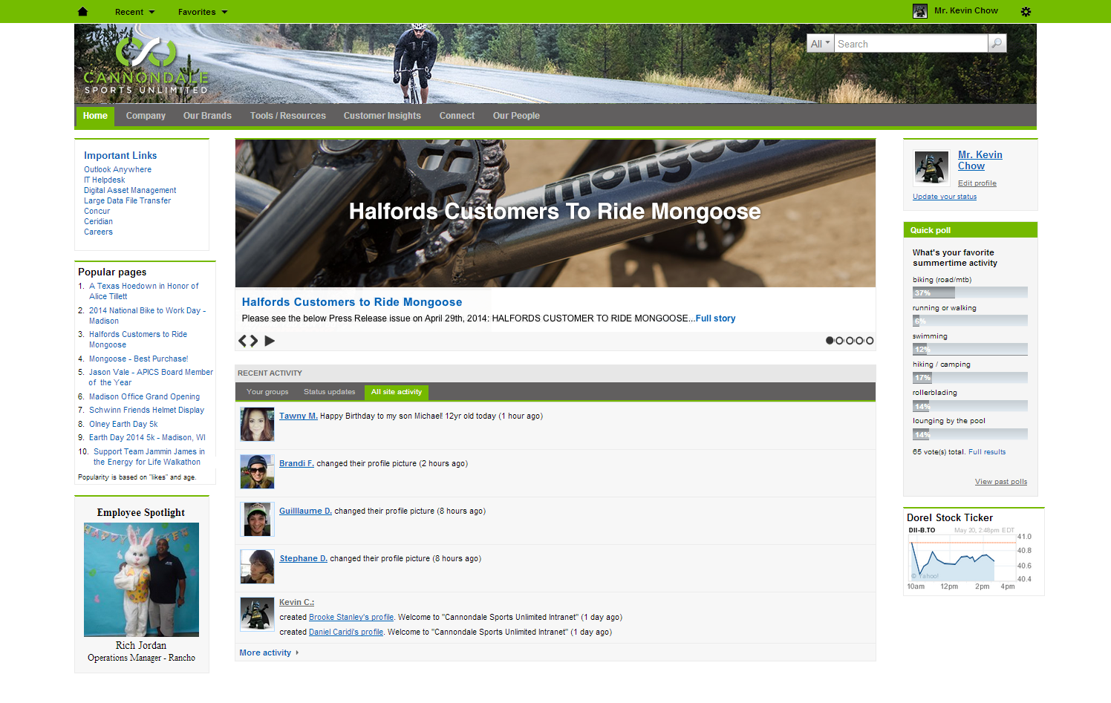Viewport: 1111px width, 703px height.
Task: Open poll Full results link
Action: 987,452
